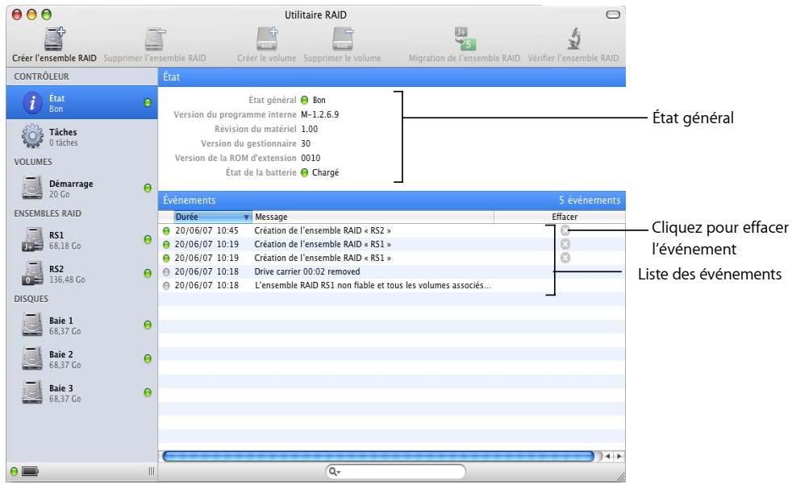
Task: Select the Baie 3 disk icon
Action: (32, 392)
